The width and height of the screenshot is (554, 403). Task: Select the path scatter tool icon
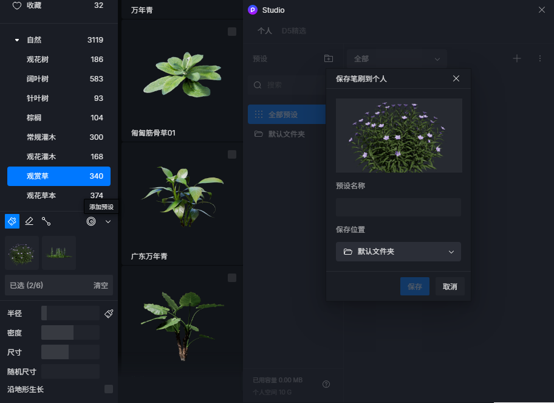click(46, 221)
